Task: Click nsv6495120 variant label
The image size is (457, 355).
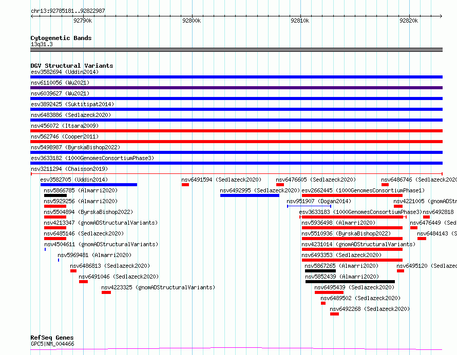Action: tap(427, 266)
